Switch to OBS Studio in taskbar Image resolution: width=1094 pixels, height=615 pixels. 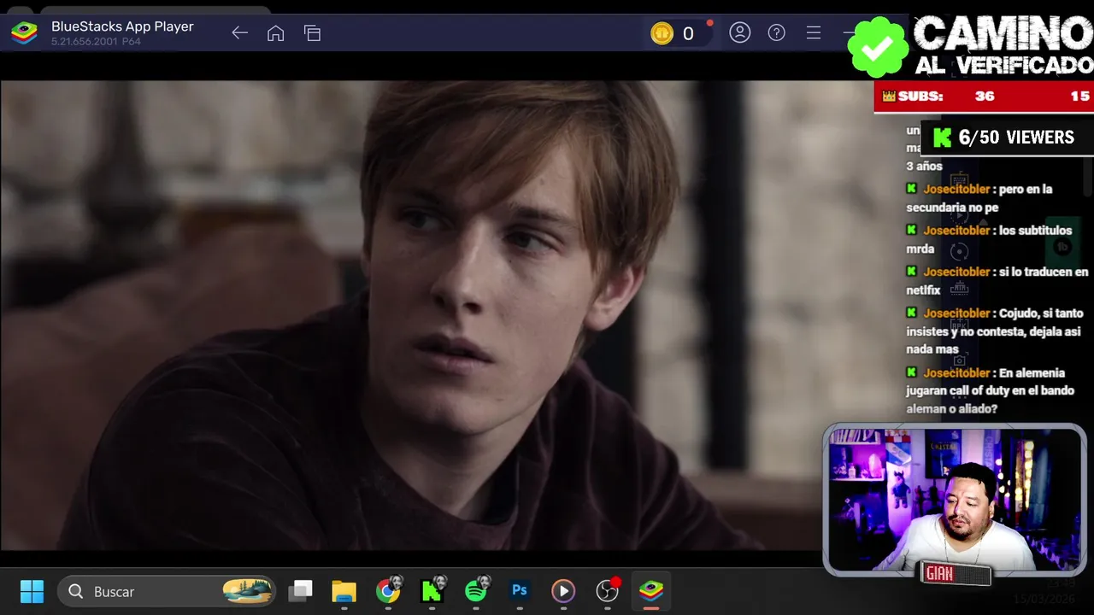pos(608,591)
